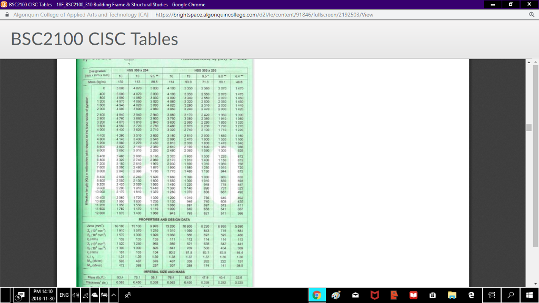539x303 pixels.
Task: Show hidden system tray icons
Action: tap(114, 295)
